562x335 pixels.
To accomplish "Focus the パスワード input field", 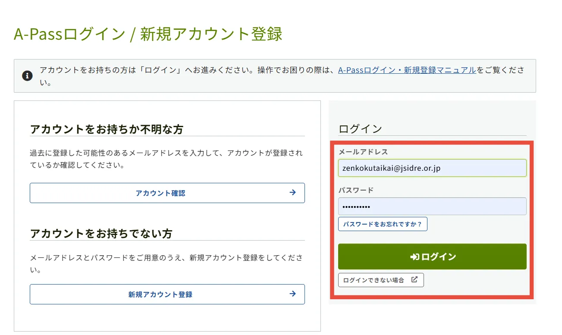I will 432,207.
